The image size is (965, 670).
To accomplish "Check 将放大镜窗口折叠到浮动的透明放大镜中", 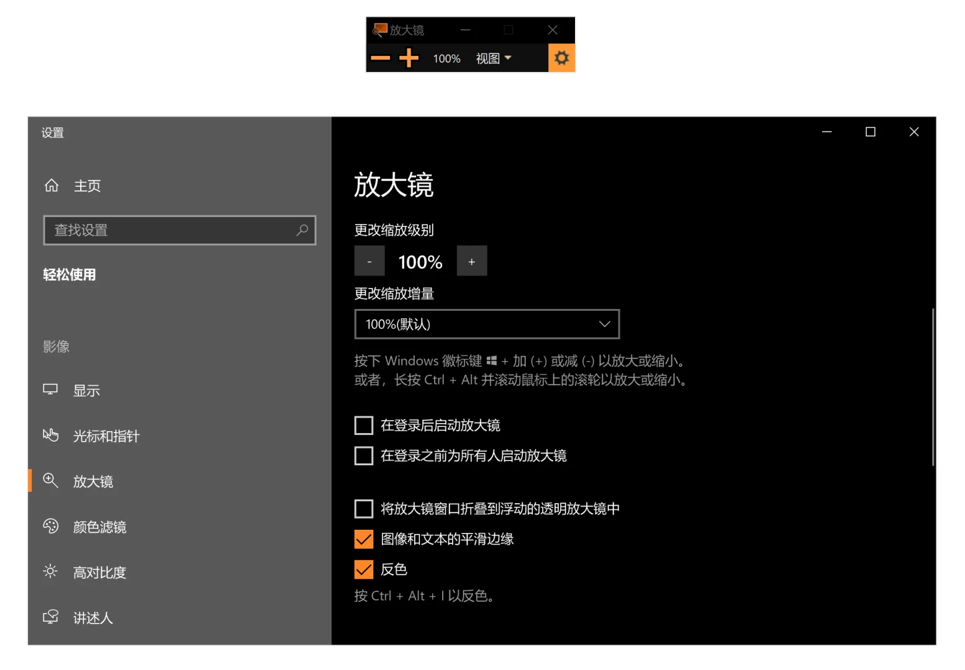I will pyautogui.click(x=364, y=509).
